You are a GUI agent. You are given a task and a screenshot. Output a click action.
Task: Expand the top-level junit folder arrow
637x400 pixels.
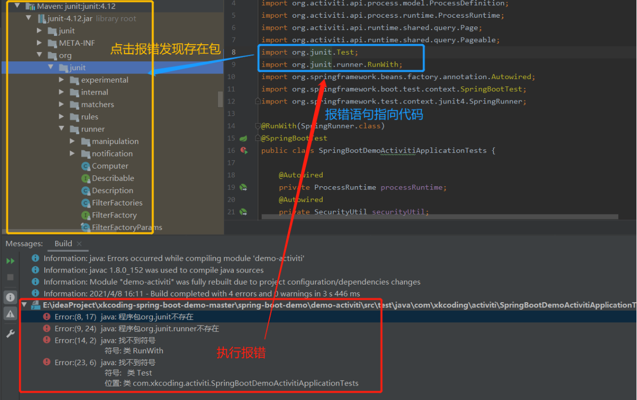40,31
